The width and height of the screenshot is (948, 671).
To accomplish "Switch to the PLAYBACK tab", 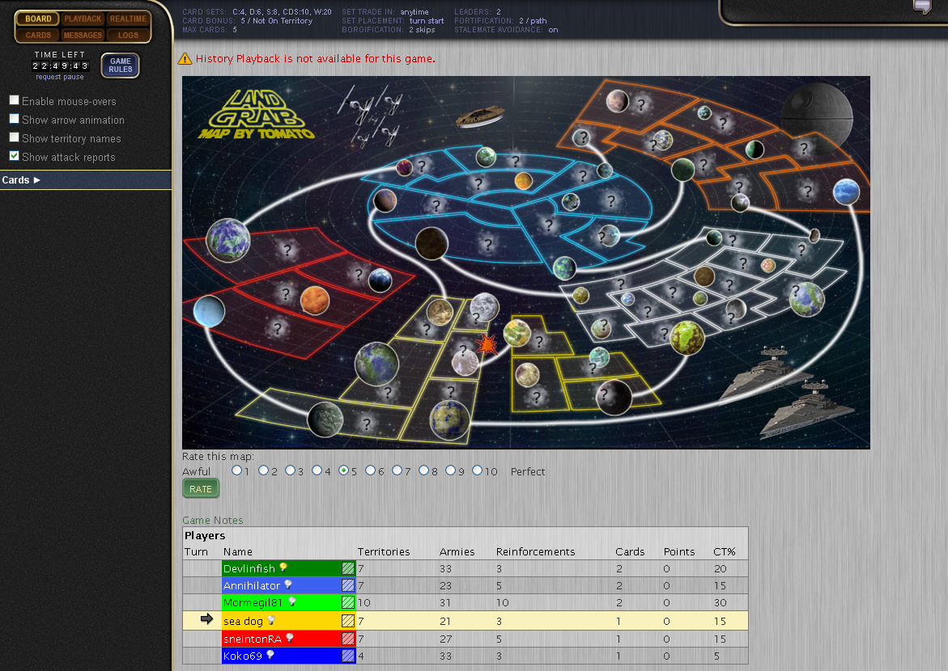I will pos(83,19).
